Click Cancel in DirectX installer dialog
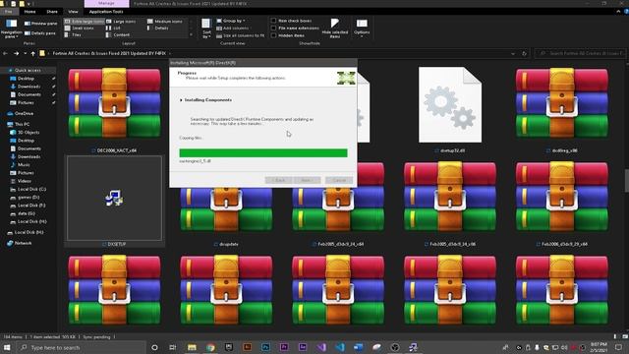 coord(339,180)
